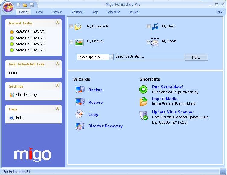Click the window resize grip in status bar
Screen dimensions: 227x175
click(224, 172)
